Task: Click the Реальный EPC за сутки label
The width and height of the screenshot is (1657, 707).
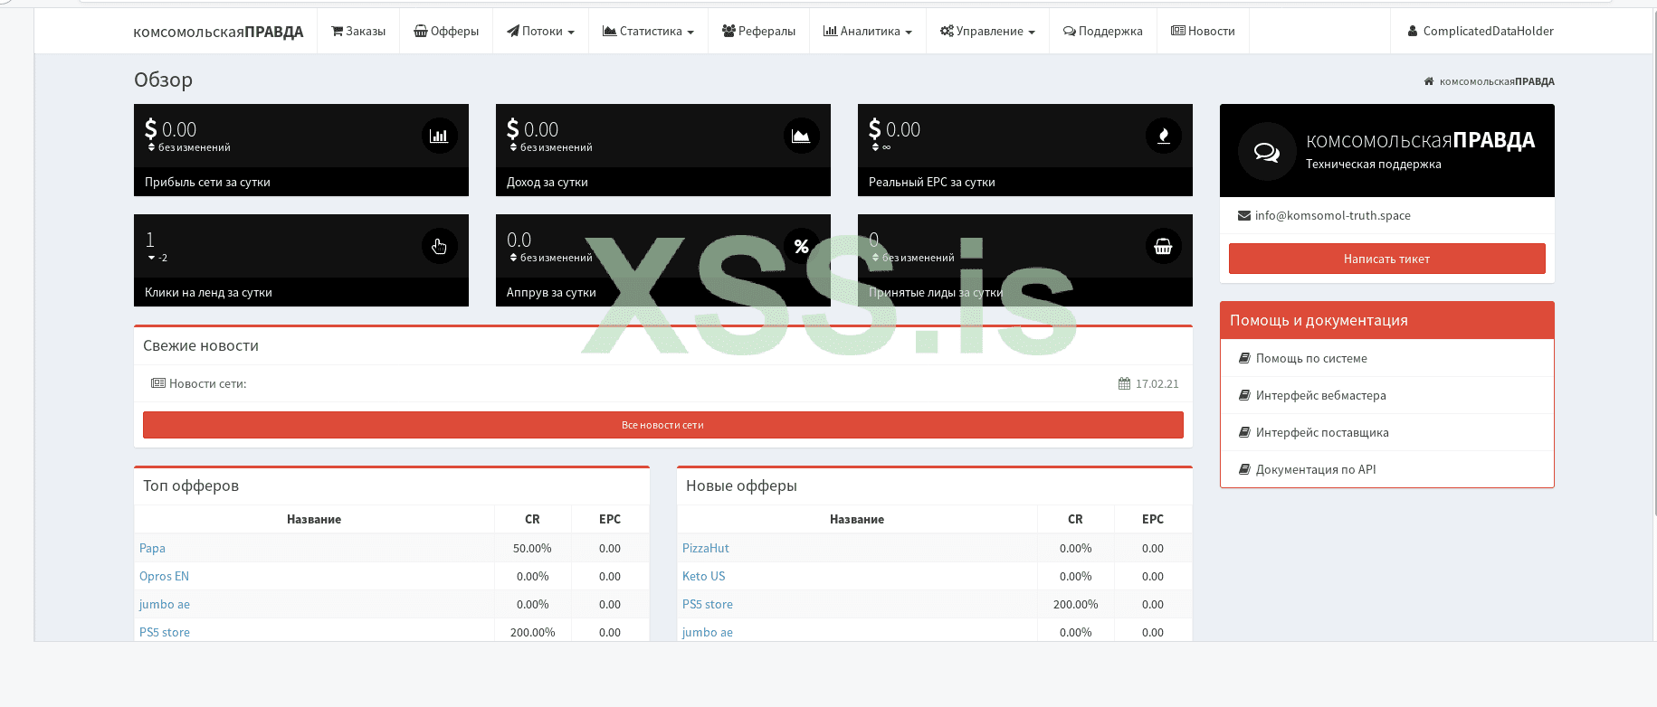Action: (931, 182)
